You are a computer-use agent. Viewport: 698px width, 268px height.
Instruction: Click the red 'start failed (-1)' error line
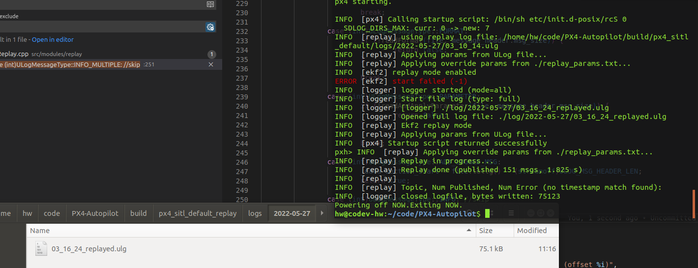[401, 81]
